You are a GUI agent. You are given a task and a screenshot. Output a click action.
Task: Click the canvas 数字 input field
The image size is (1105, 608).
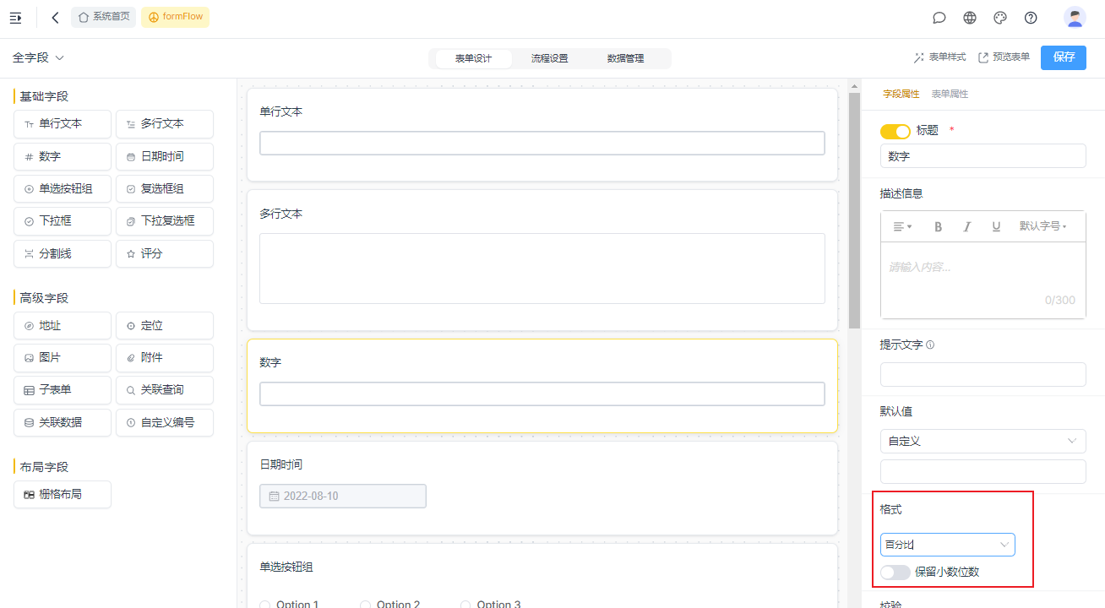pos(542,394)
